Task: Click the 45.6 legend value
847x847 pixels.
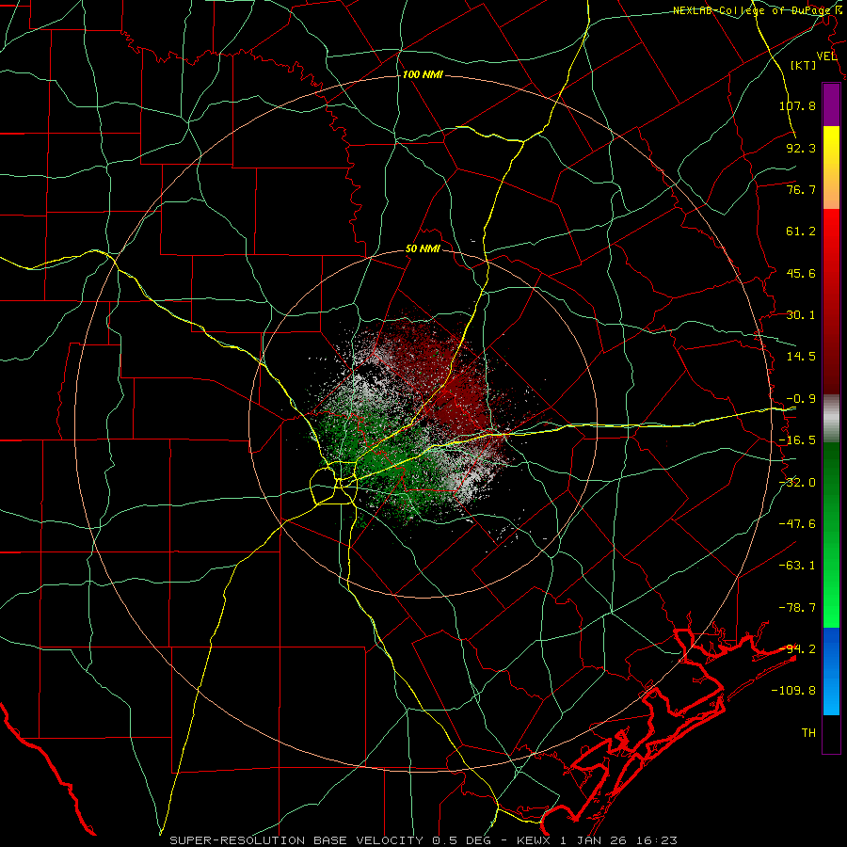Action: [801, 273]
